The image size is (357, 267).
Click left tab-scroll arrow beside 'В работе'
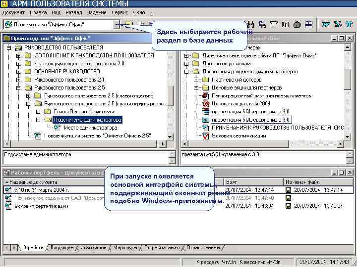[x=7, y=248]
